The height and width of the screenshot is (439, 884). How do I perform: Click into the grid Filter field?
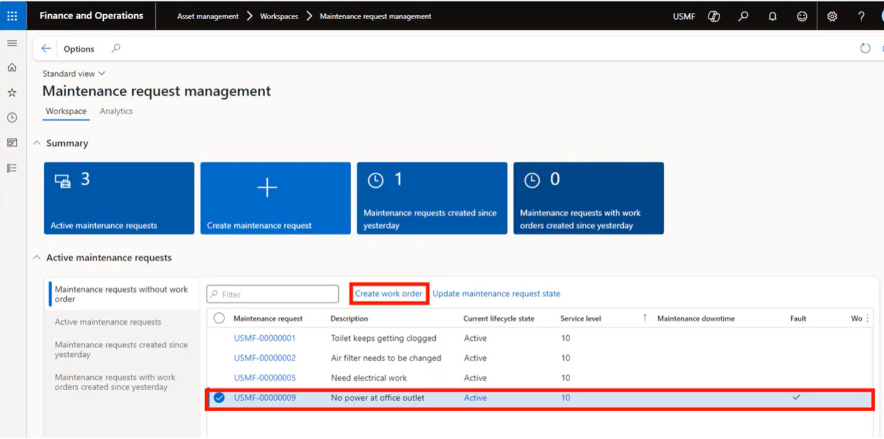278,295
